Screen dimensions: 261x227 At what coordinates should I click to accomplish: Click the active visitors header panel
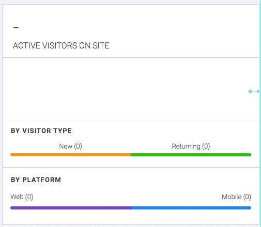131,31
